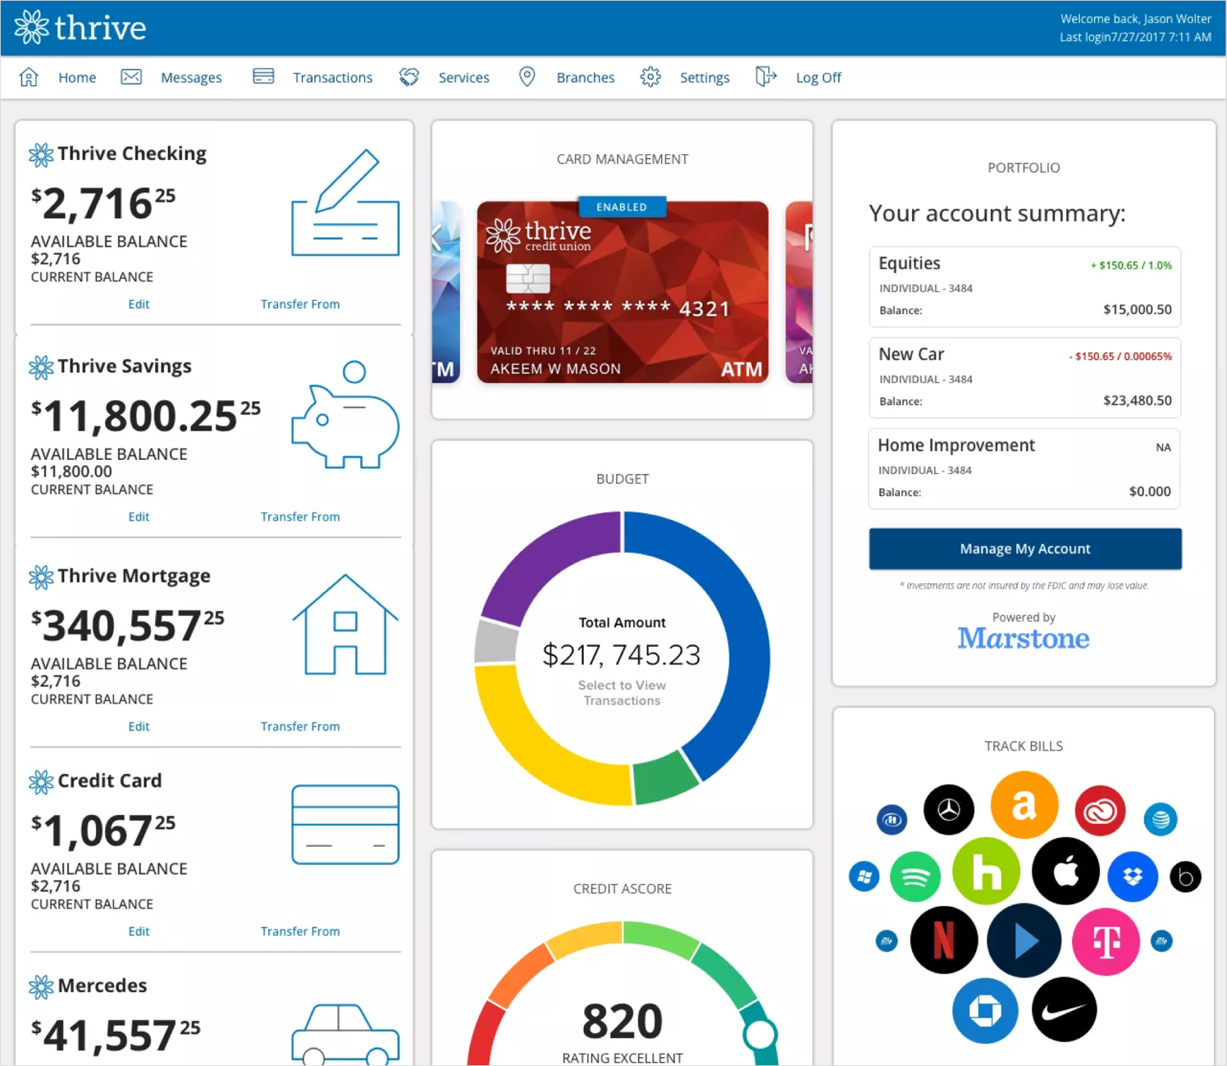This screenshot has width=1227, height=1066.
Task: Click Transfer From under Credit Card
Action: click(300, 932)
